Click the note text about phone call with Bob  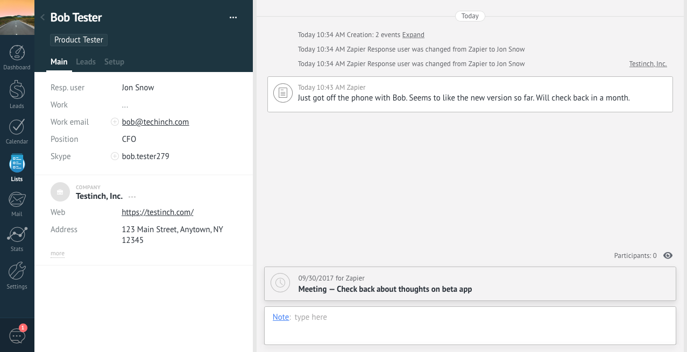(464, 98)
